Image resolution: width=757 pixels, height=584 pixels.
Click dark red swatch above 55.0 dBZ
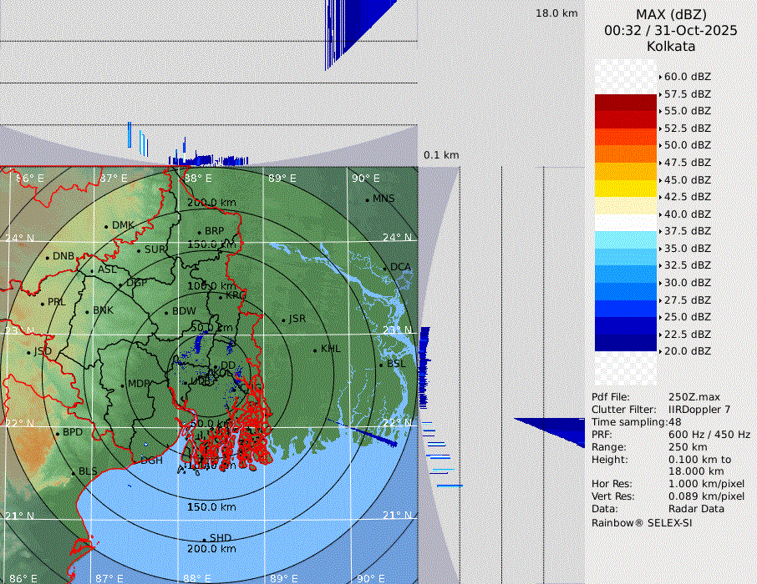click(625, 103)
